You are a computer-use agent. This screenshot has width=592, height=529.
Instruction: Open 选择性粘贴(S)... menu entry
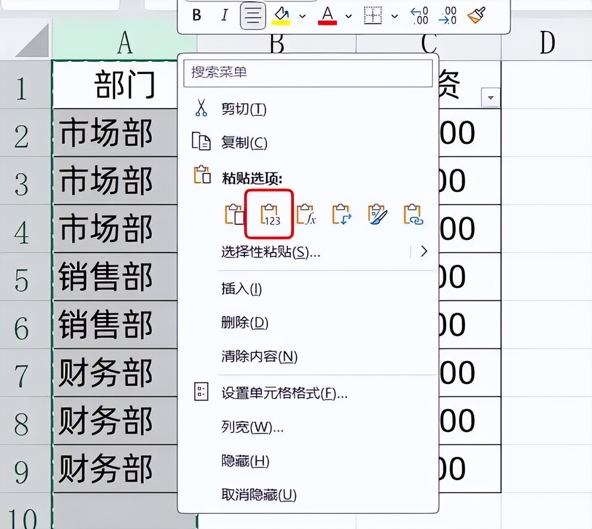[271, 252]
